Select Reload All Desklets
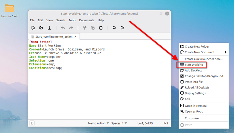234x133 pixels. pyautogui.click(x=204, y=87)
